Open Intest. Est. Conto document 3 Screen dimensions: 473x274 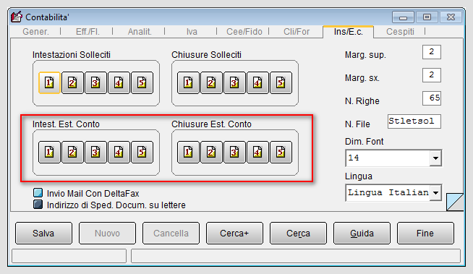click(x=95, y=153)
